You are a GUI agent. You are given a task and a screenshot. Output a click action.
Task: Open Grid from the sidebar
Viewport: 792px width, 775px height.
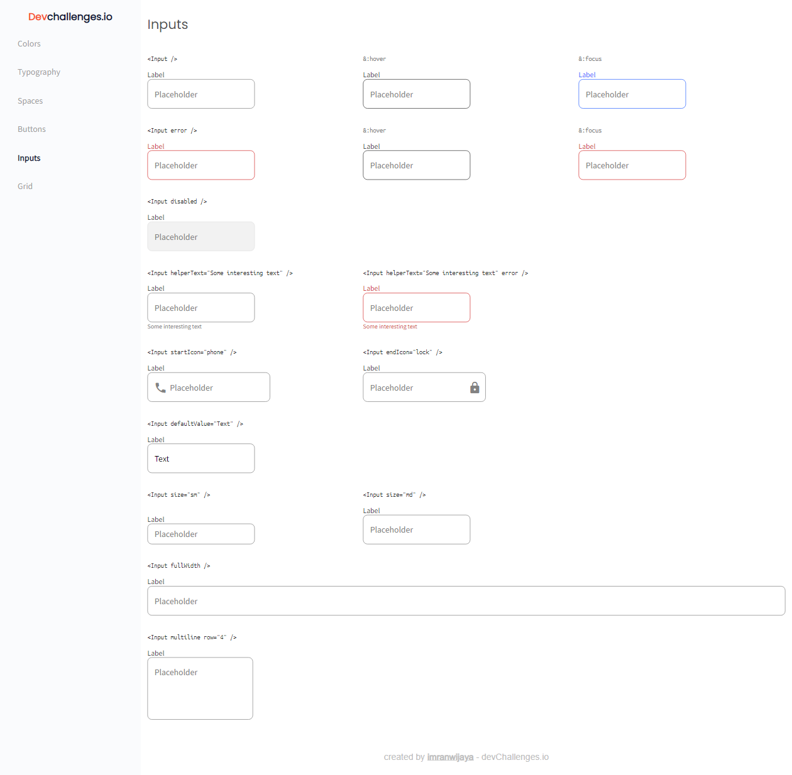(25, 187)
